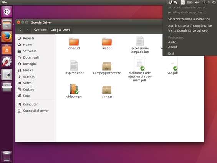
Task: Select the Vim.rar archive
Action: pos(107,92)
